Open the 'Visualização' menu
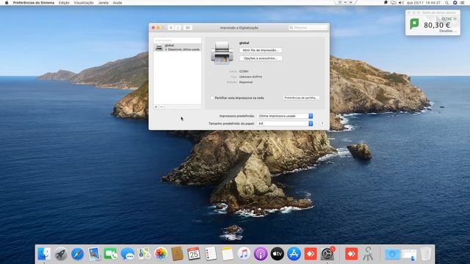 [x=84, y=3]
